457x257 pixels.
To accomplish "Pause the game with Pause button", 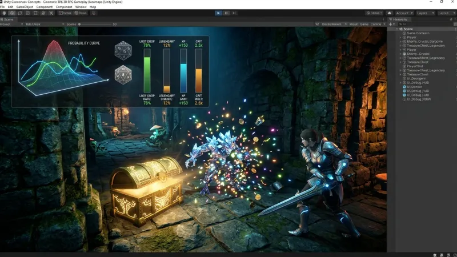I will coord(226,13).
